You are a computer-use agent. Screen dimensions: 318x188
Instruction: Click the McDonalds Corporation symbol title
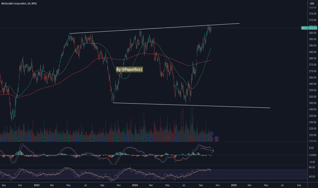point(19,3)
